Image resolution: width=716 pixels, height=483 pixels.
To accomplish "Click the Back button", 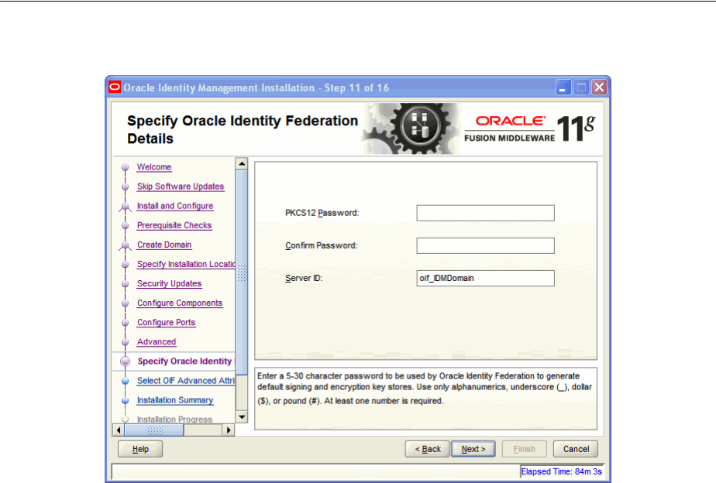I will coord(428,449).
